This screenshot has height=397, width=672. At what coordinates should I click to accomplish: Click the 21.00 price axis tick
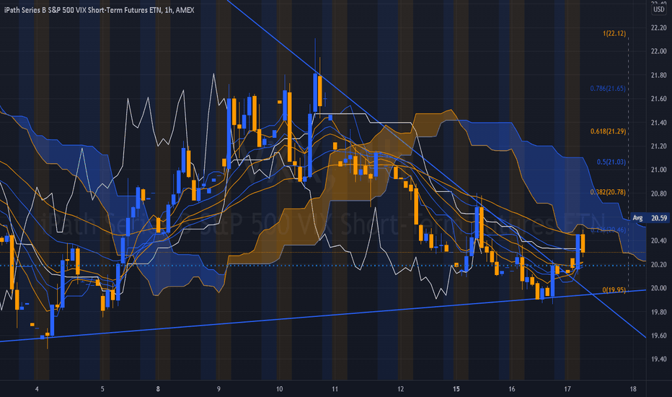pyautogui.click(x=658, y=170)
